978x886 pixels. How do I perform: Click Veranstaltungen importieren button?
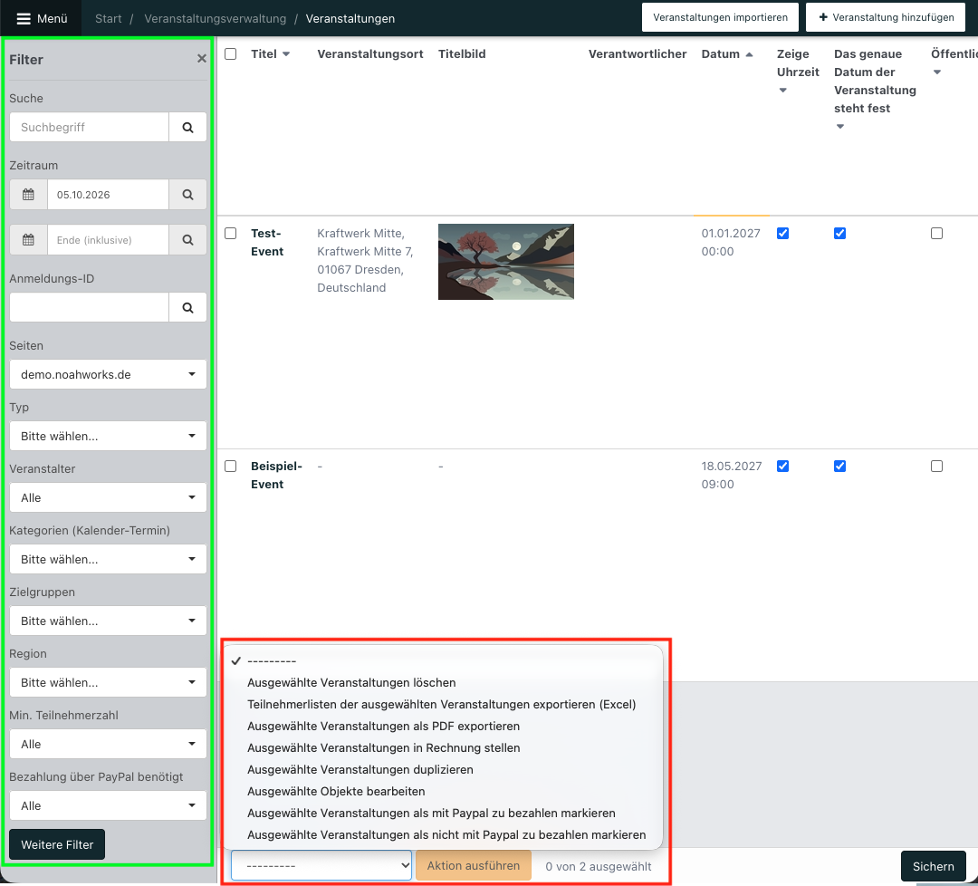[721, 17]
